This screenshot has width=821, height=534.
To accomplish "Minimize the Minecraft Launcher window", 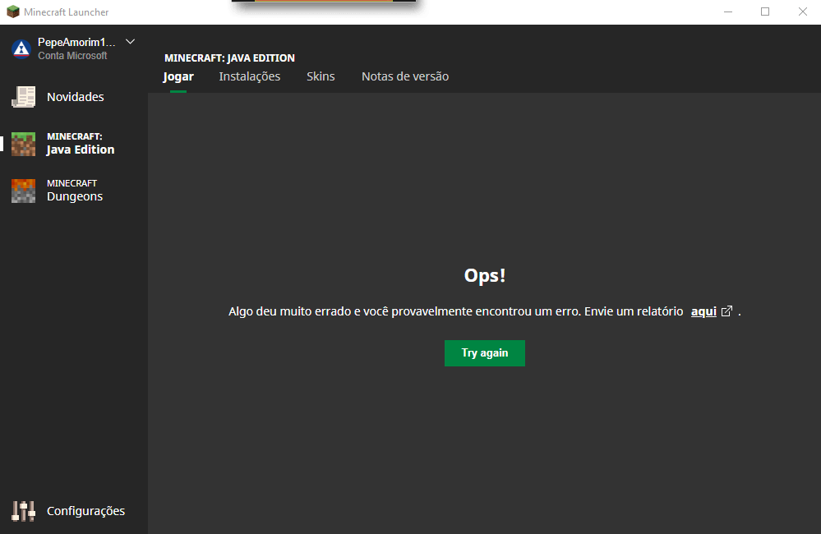I will [x=728, y=12].
